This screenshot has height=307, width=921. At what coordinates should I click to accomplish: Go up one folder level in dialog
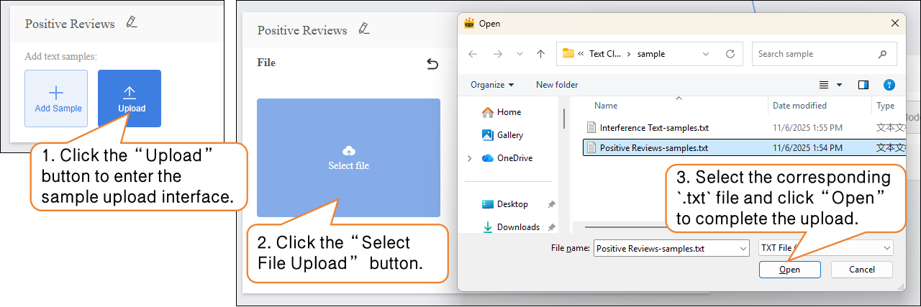(x=540, y=54)
